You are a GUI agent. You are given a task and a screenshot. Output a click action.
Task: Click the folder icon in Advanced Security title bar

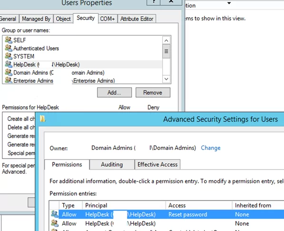[42, 119]
